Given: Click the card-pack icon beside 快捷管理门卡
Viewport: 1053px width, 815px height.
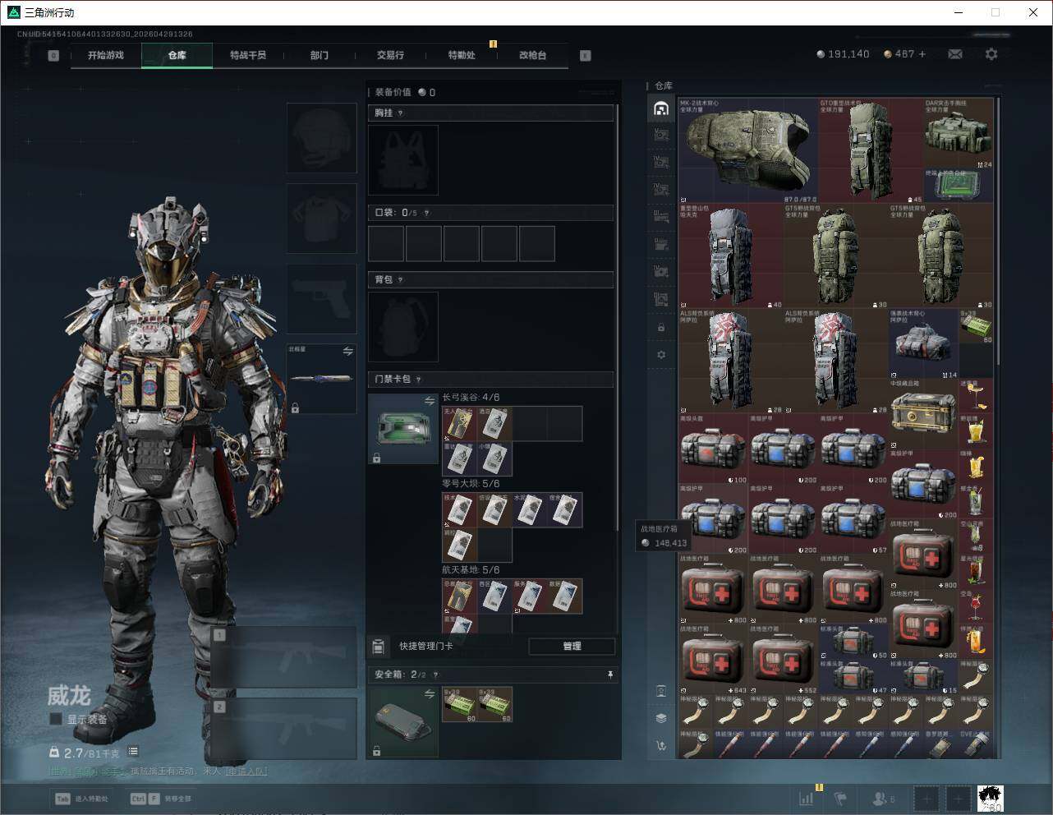Looking at the screenshot, I should click(379, 647).
